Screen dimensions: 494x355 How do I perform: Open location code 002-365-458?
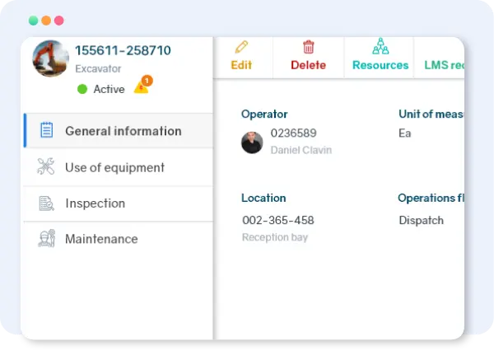pyautogui.click(x=277, y=220)
